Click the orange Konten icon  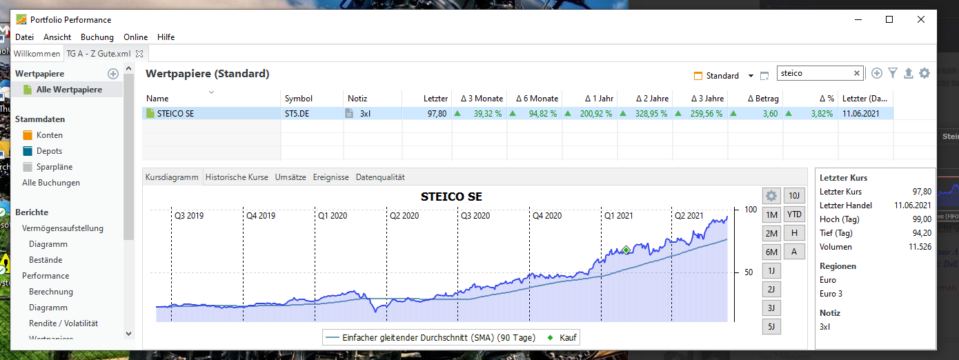[x=28, y=135]
